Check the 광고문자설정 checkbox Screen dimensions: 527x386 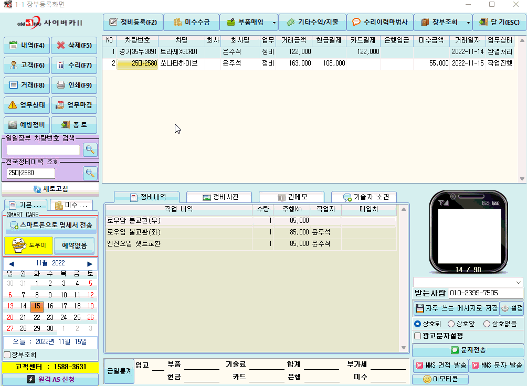click(x=417, y=336)
